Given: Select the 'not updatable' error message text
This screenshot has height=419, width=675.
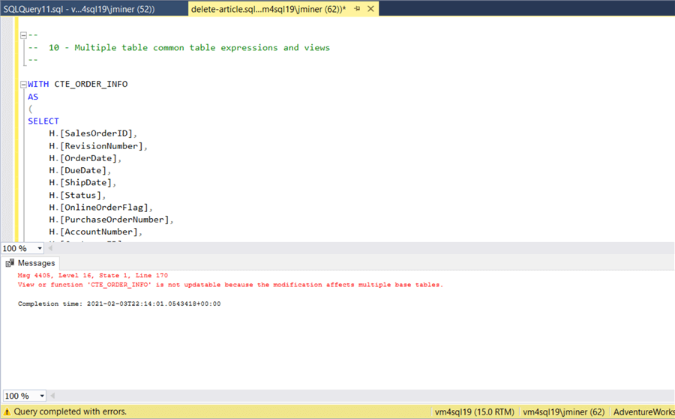Looking at the screenshot, I should click(x=230, y=285).
